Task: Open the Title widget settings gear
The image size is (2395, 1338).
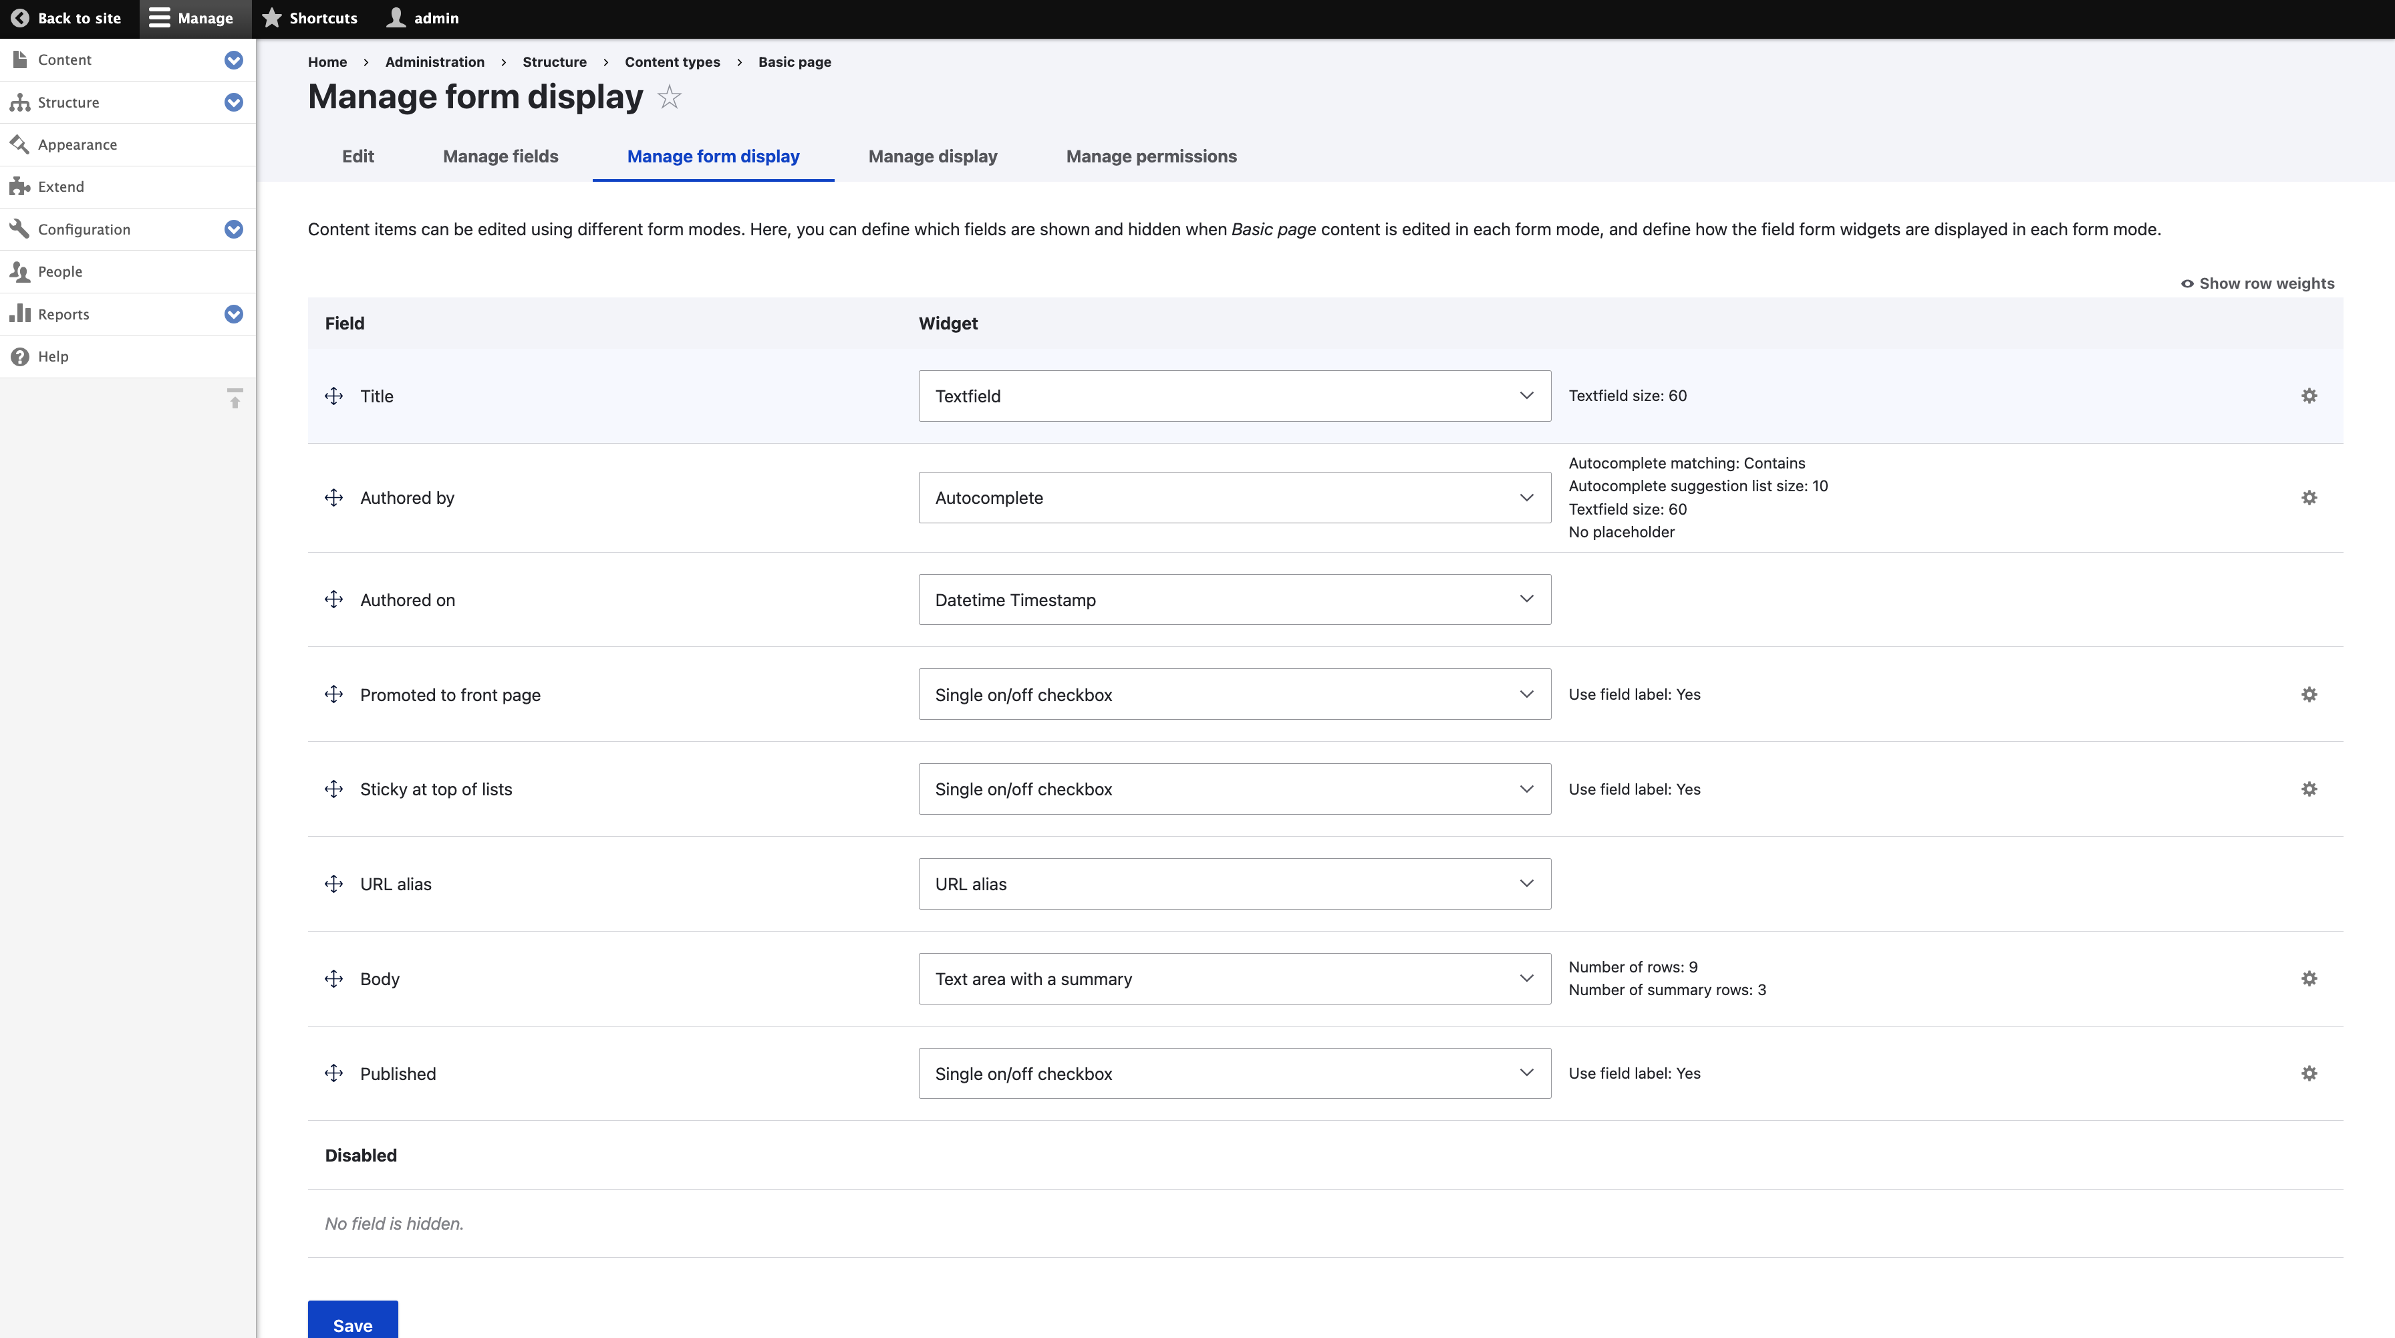Action: point(2309,395)
